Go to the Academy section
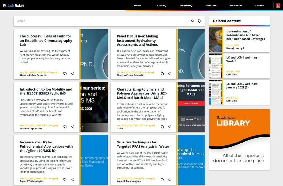Viewport: 283px width, 186px height. 186,6
